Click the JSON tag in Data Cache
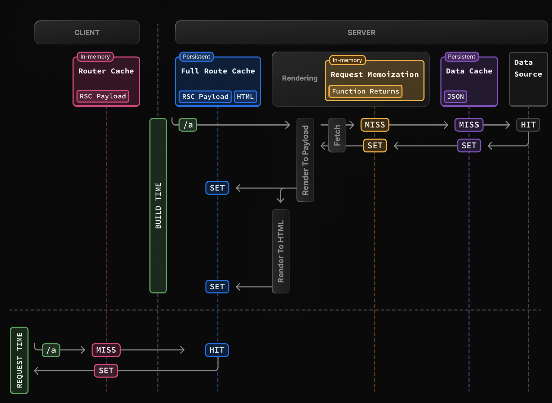Image resolution: width=552 pixels, height=403 pixels. click(x=455, y=97)
